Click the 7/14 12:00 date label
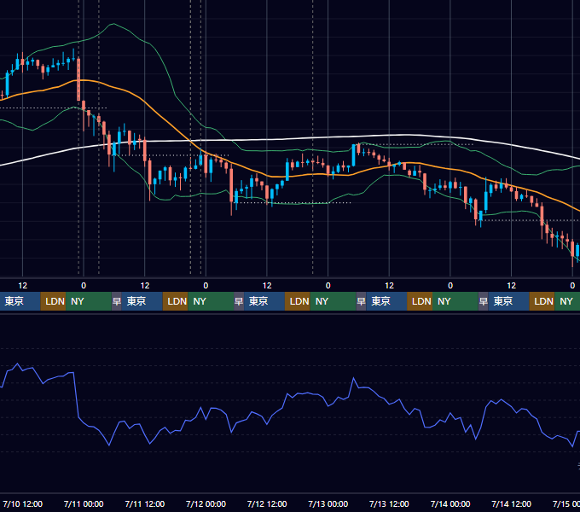Image resolution: width=580 pixels, height=512 pixels. click(x=511, y=503)
